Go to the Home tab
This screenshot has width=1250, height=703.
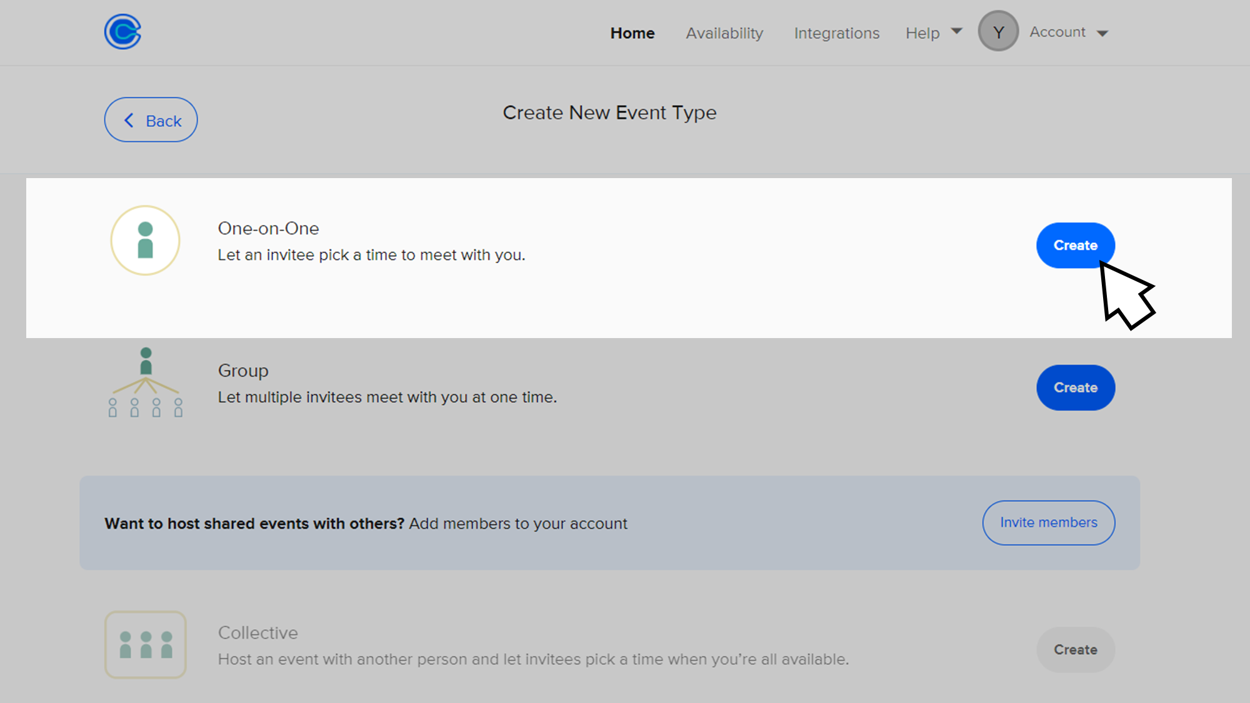click(632, 33)
